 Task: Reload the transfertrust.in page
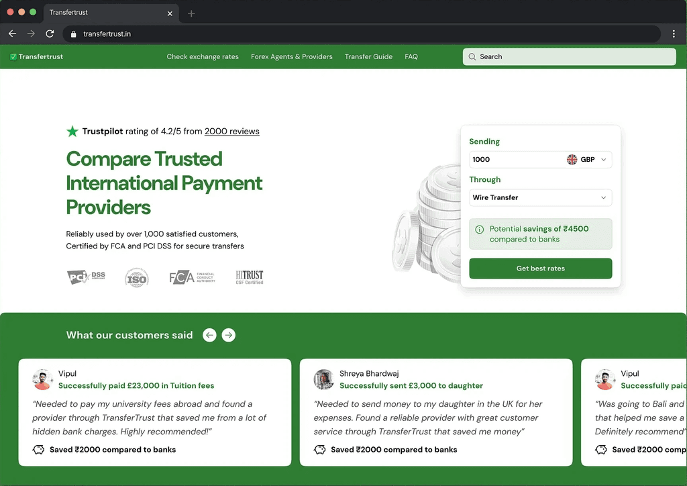click(50, 34)
